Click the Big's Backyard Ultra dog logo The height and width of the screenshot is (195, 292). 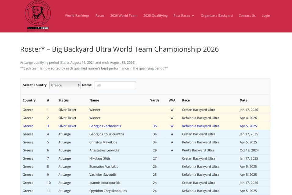(x=38, y=16)
